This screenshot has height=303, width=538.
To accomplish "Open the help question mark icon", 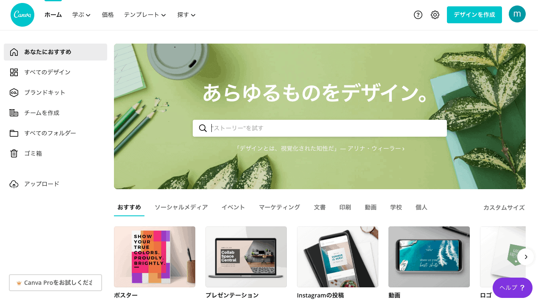I will tap(418, 15).
